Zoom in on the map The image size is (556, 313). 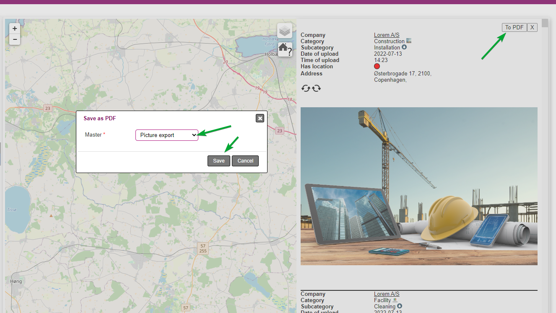[15, 29]
